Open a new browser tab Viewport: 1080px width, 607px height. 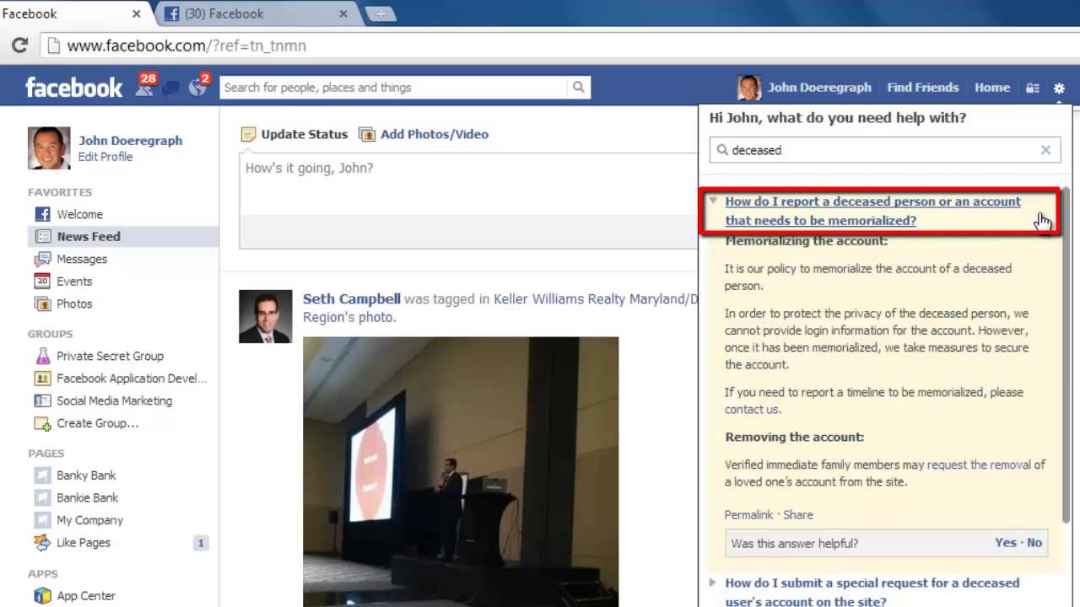coord(381,13)
